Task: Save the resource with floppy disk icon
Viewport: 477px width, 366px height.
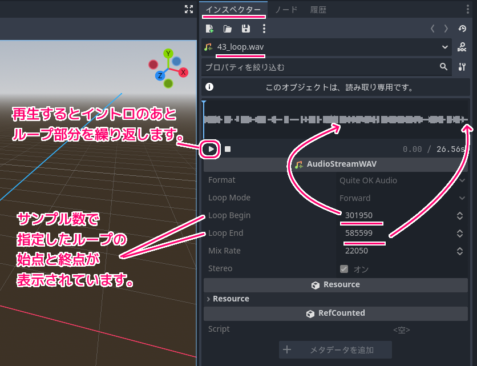Action: point(246,29)
